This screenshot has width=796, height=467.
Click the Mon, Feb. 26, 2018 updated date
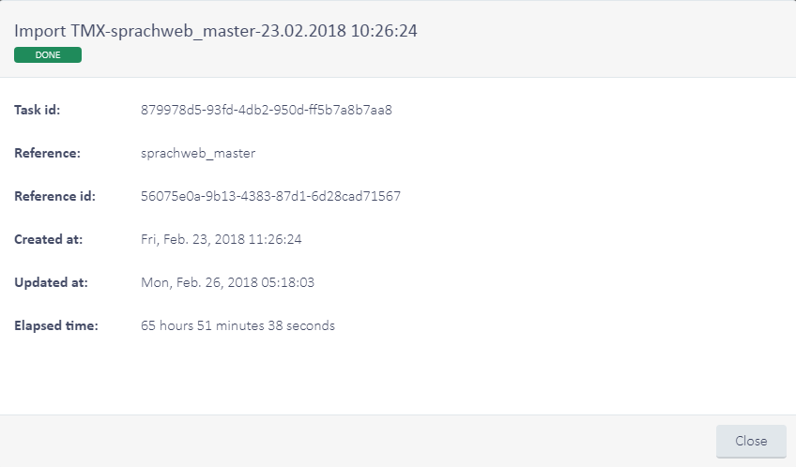pos(195,282)
